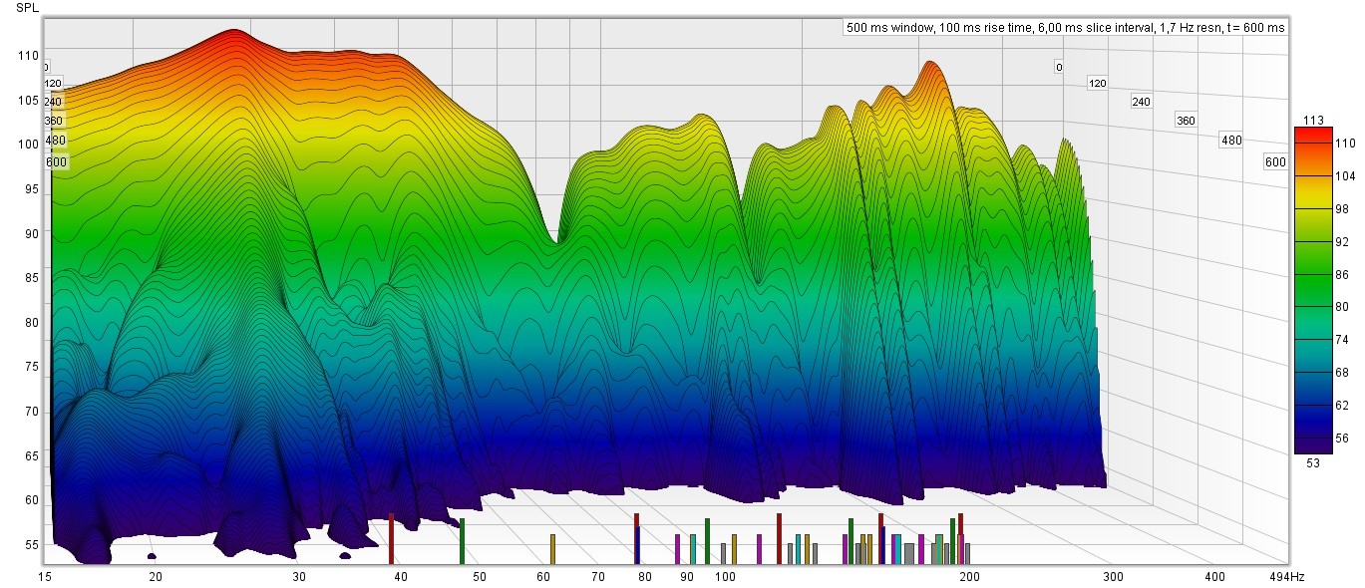
Task: Select the 600 time label on the right axis
Action: (x=1275, y=162)
